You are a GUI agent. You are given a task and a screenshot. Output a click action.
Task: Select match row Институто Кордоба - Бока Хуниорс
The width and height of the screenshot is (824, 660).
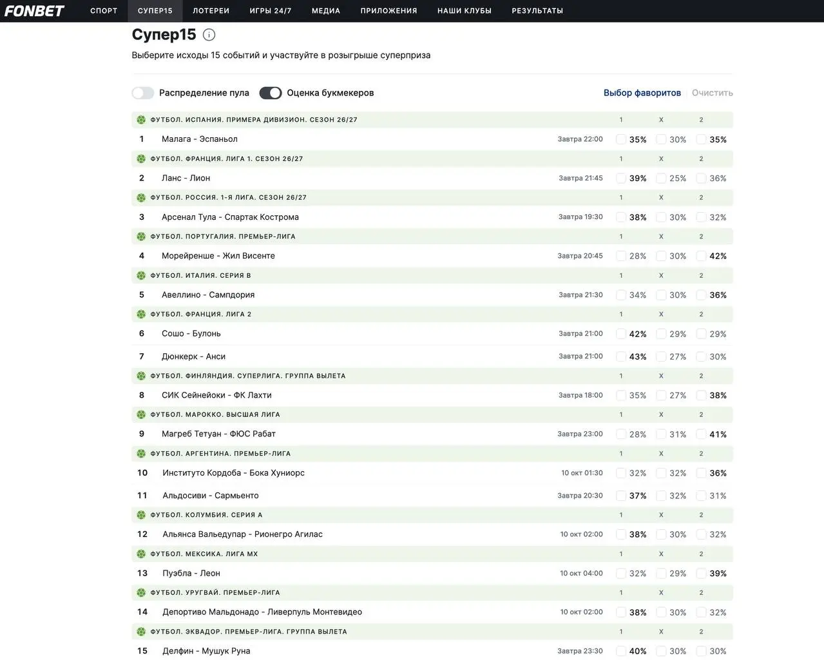tap(432, 473)
